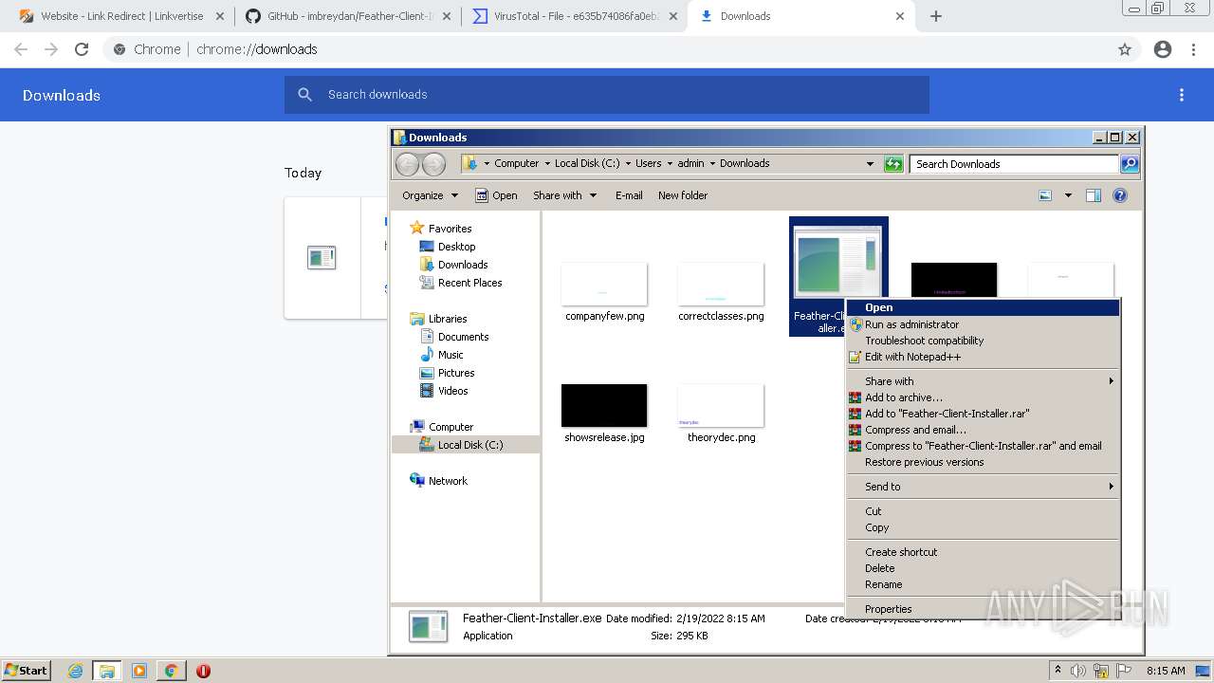Select the showsrelease.jpg file
Viewport: 1214px width, 683px height.
[x=604, y=413]
